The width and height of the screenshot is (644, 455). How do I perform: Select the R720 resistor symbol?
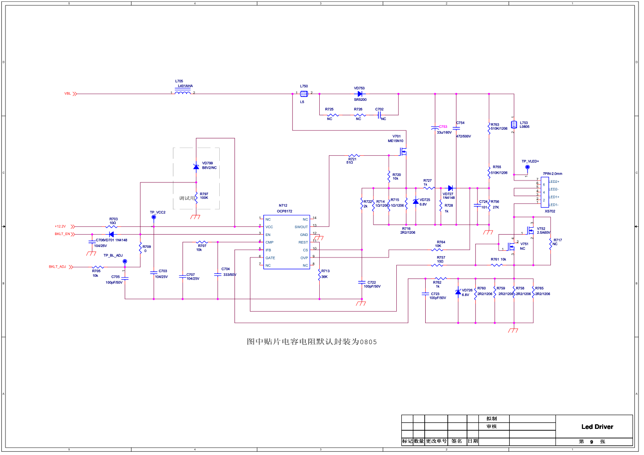point(389,176)
